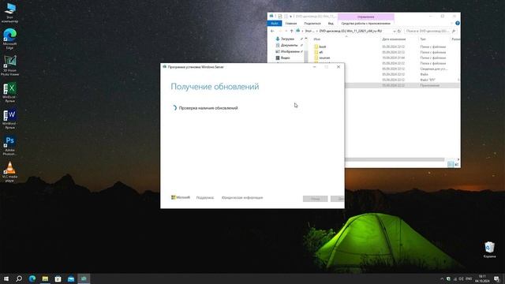Open the VLC media player shortcut
The height and width of the screenshot is (284, 505).
[x=9, y=172]
